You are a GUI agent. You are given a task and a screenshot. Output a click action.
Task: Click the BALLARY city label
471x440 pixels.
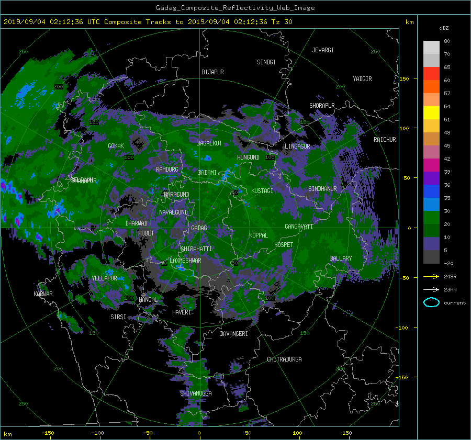341,258
